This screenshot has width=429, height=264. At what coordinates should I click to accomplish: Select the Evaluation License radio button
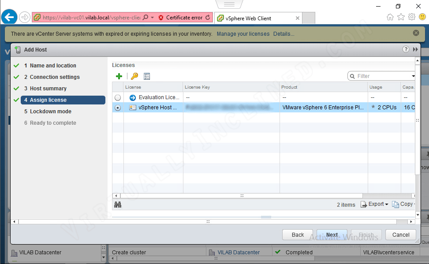point(118,97)
